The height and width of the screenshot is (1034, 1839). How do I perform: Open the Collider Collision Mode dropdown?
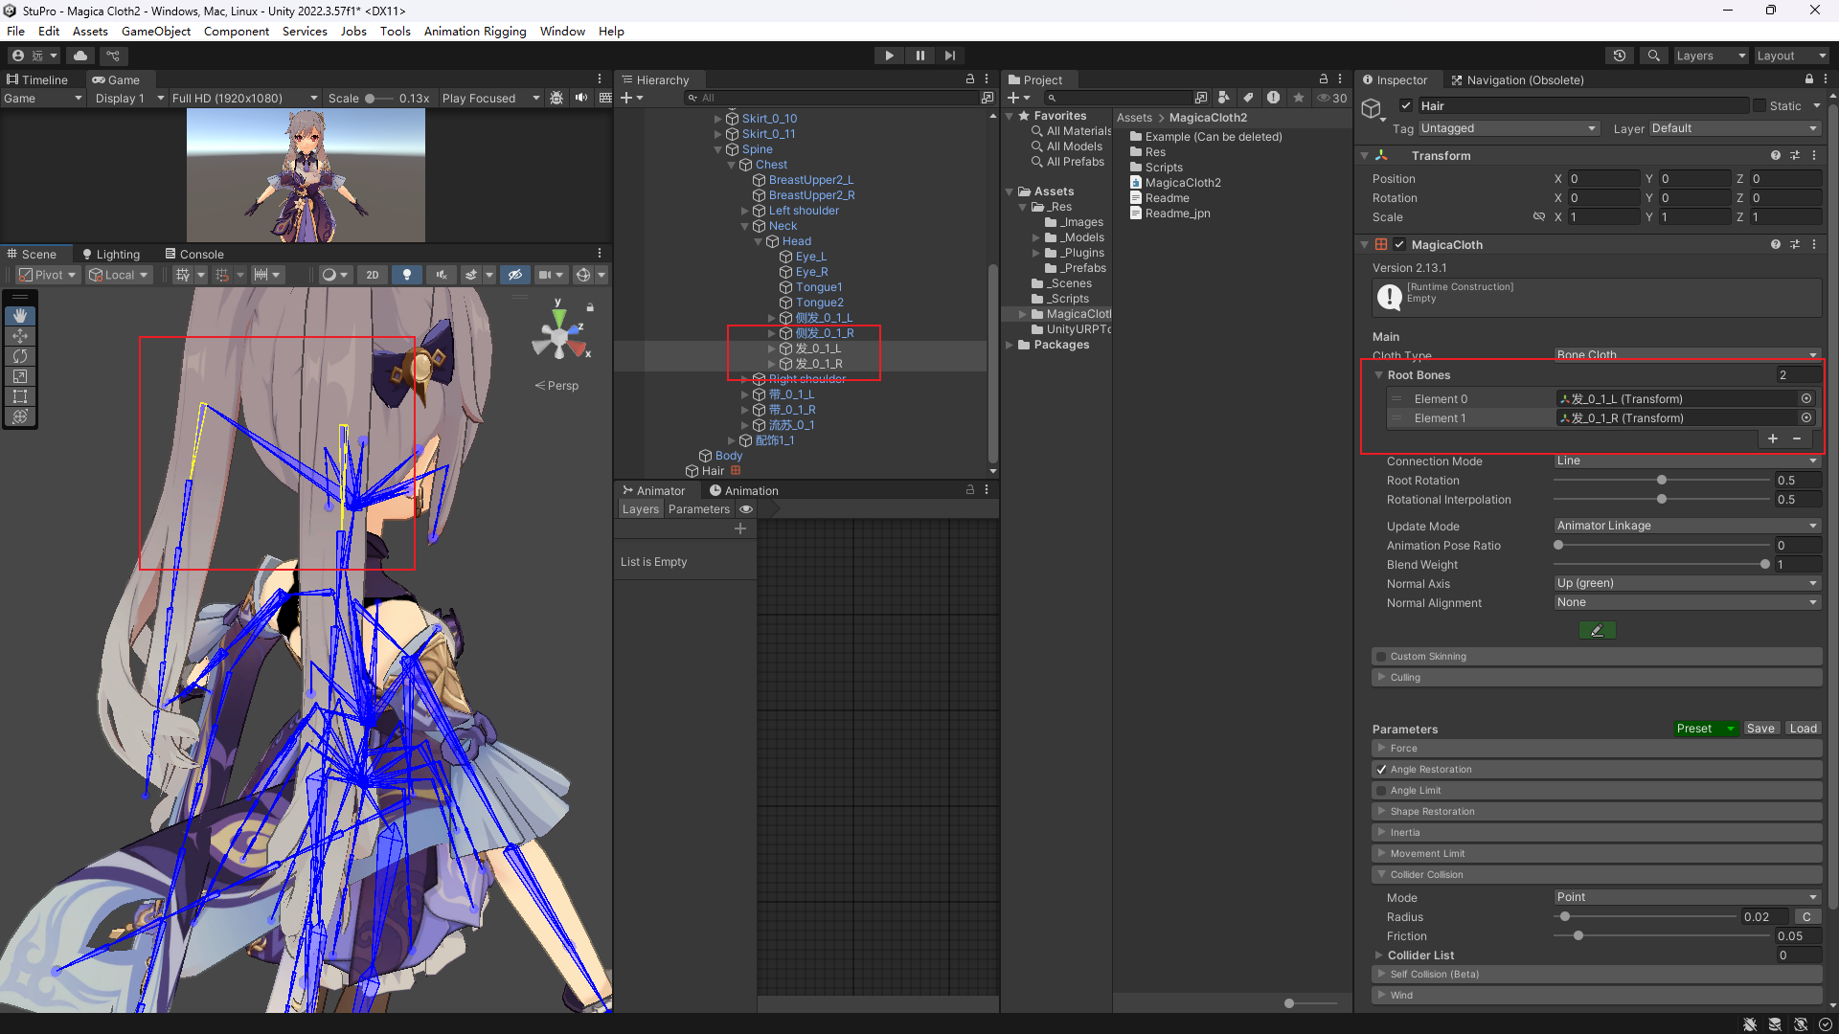1687,897
